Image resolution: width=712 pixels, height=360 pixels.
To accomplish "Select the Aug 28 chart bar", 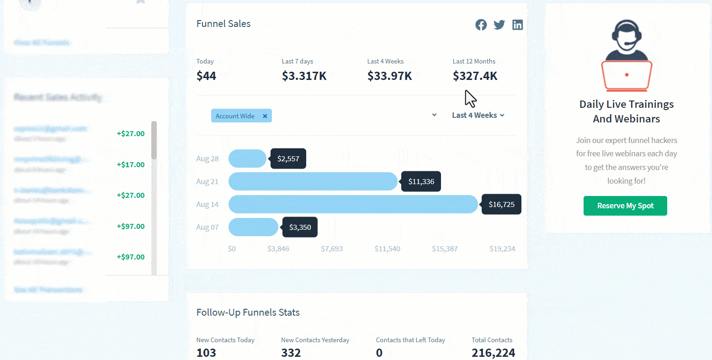I will 247,159.
